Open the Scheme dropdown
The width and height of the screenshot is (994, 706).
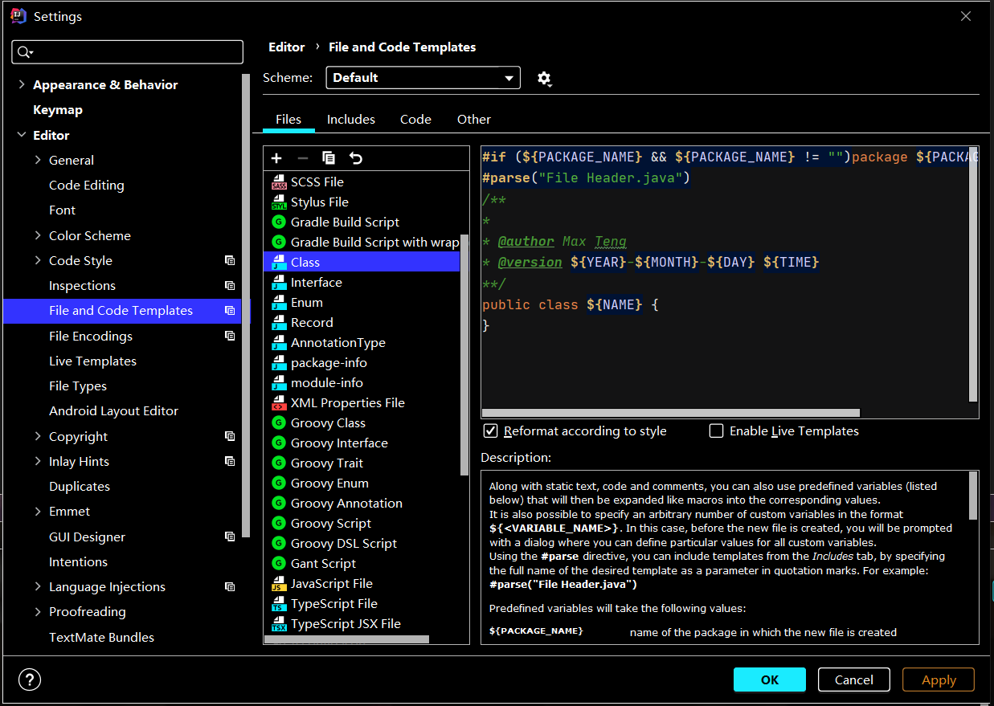423,78
